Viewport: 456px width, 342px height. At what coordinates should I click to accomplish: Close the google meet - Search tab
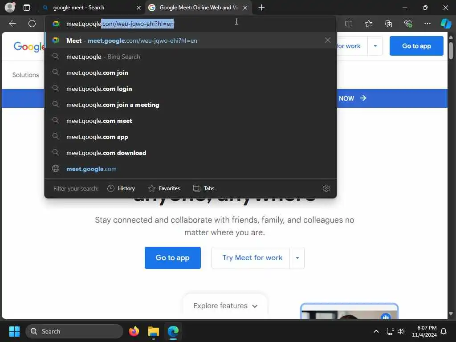pyautogui.click(x=139, y=8)
